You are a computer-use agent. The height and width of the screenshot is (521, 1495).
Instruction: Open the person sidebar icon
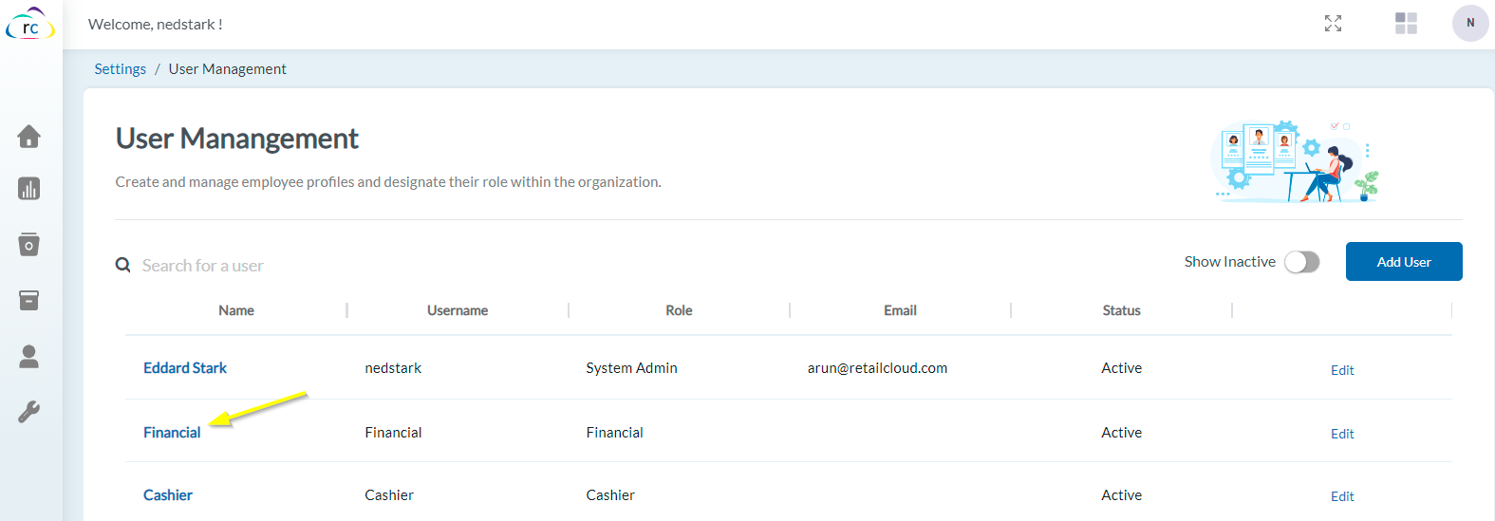pyautogui.click(x=29, y=356)
